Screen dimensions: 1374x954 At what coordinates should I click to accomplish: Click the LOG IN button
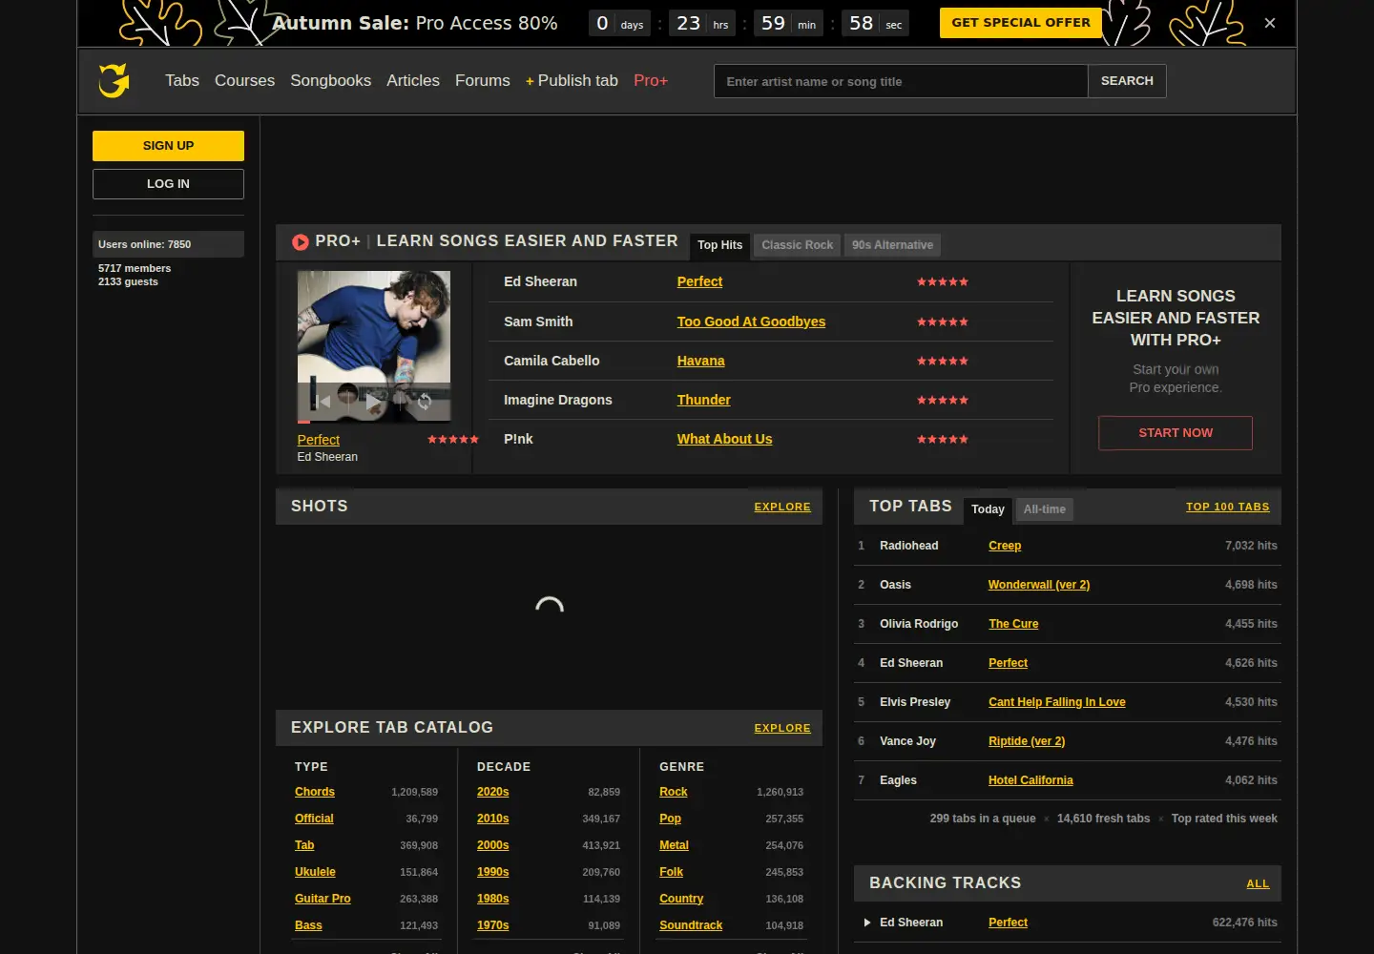tap(168, 184)
